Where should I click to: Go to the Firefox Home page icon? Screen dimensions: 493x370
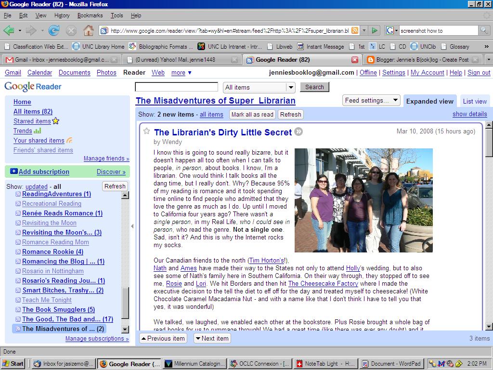[89, 30]
